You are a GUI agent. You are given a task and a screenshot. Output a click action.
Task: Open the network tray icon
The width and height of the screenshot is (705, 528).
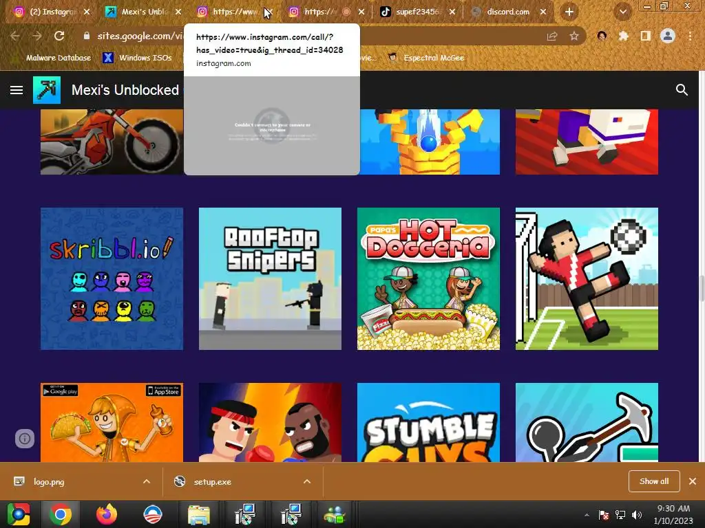[x=620, y=515]
